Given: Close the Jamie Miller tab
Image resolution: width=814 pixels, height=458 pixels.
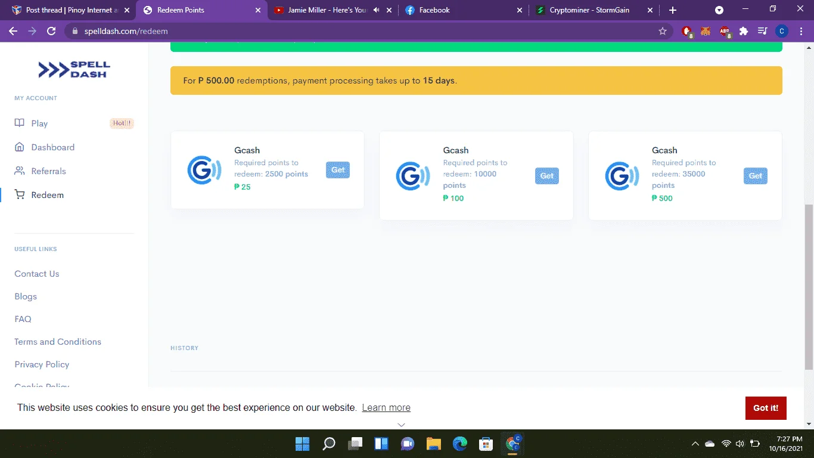Looking at the screenshot, I should pyautogui.click(x=388, y=10).
